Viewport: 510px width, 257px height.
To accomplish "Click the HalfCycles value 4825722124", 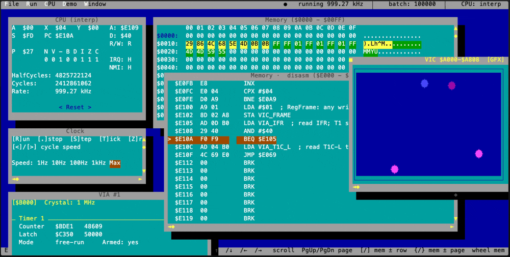I will [x=73, y=75].
